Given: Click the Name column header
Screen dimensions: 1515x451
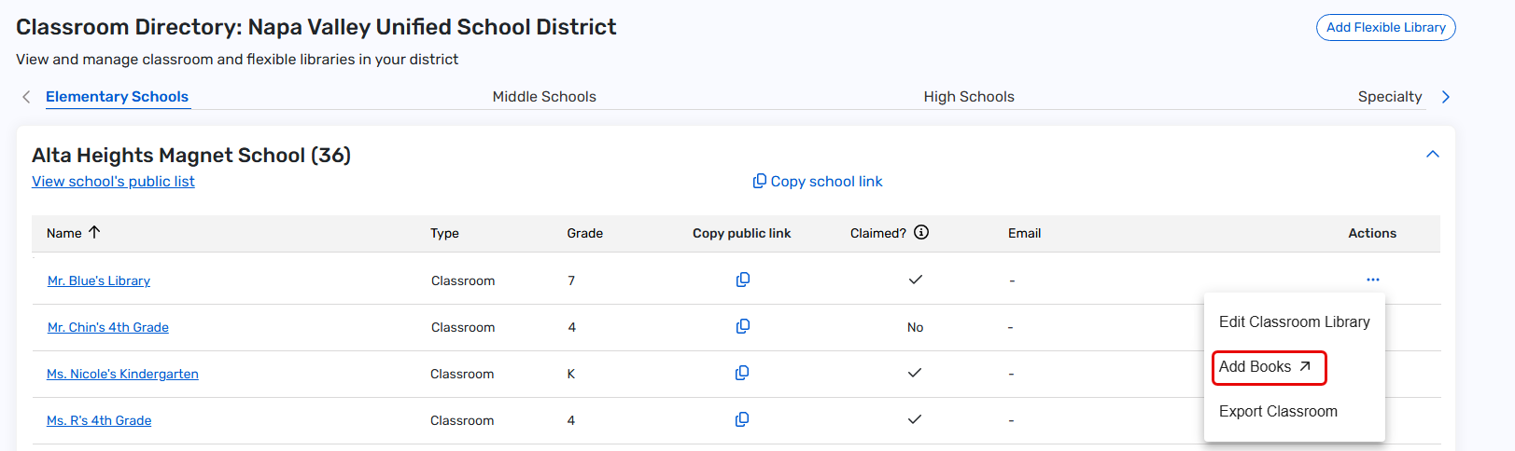Looking at the screenshot, I should (x=64, y=233).
